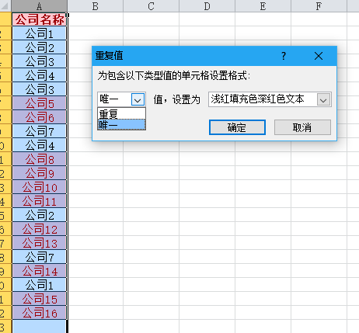Screen dimensions: 359x333
Task: Click the cell containing 公司12
Action: tap(40, 229)
